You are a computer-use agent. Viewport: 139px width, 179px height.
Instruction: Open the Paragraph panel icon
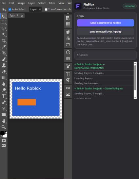point(68,80)
